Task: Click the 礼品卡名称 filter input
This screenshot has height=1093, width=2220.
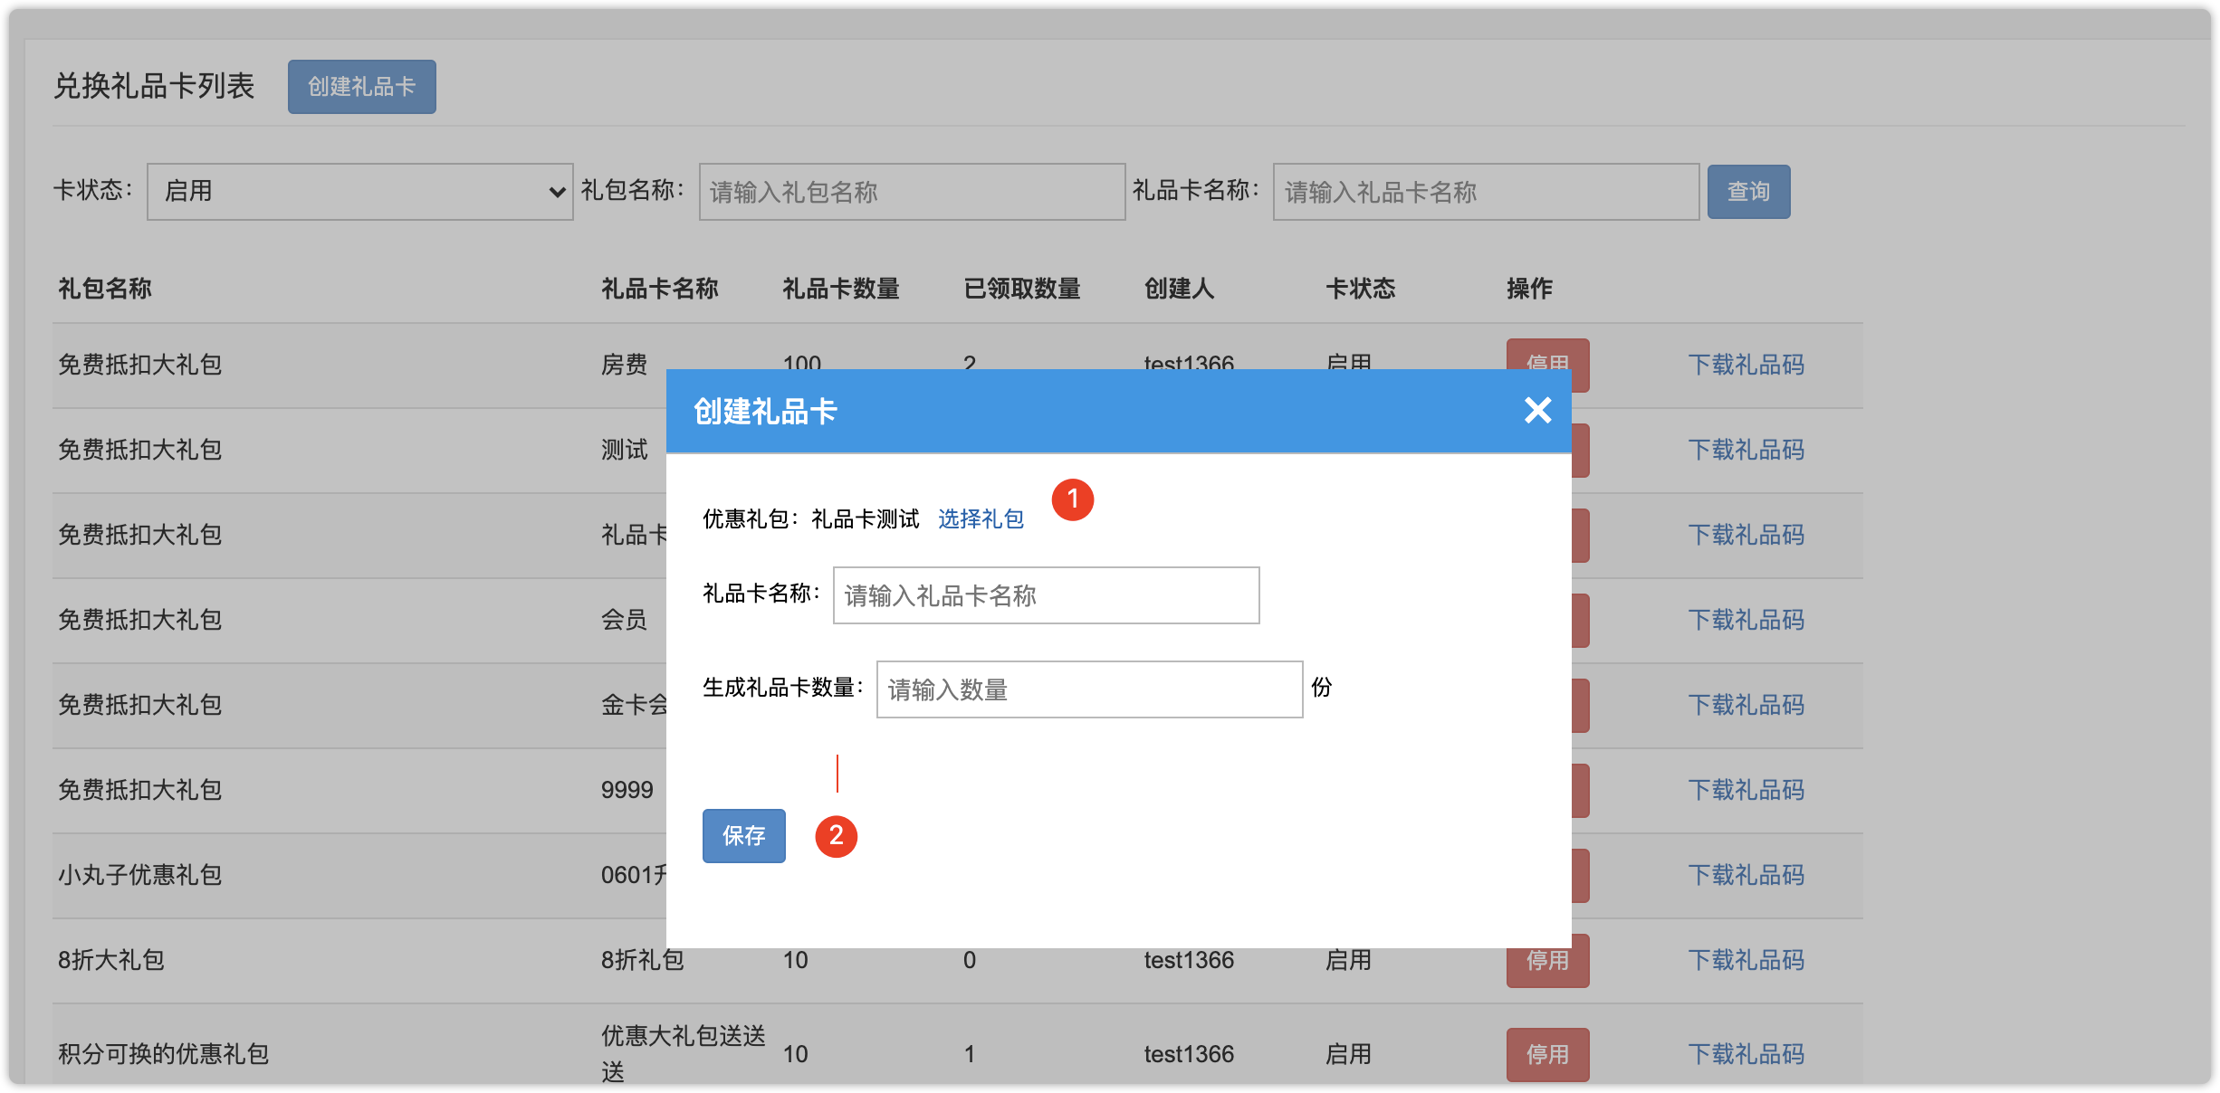Action: (1486, 192)
